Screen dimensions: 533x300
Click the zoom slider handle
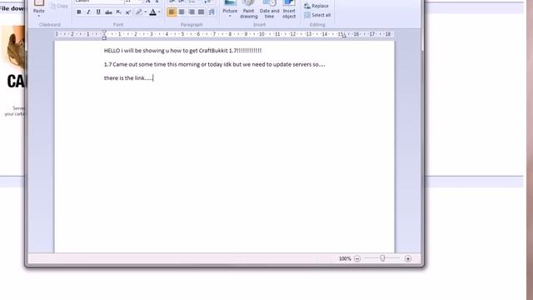[382, 258]
